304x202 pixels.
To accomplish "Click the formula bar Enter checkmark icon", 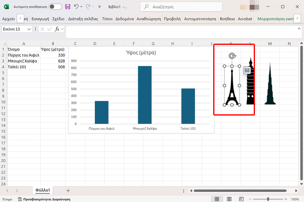I will [x=49, y=29].
